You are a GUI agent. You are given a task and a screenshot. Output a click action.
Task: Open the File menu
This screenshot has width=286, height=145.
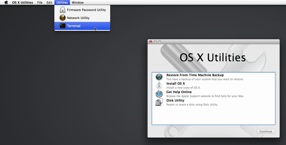pos(40,3)
